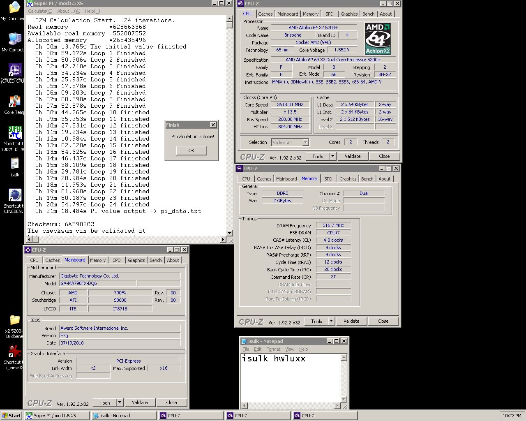Click Notepad title bar icon
The image size is (526, 421).
244,341
